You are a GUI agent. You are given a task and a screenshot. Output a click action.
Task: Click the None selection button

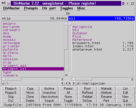68,97
